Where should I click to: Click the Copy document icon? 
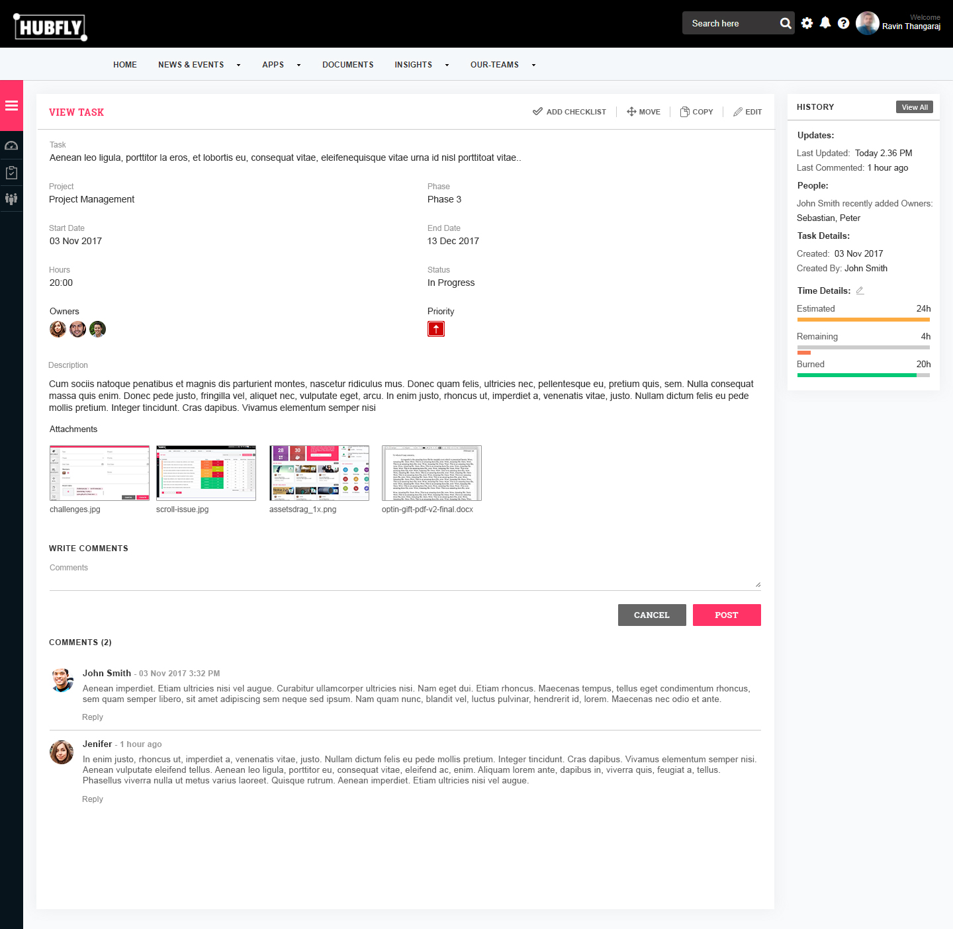[685, 112]
